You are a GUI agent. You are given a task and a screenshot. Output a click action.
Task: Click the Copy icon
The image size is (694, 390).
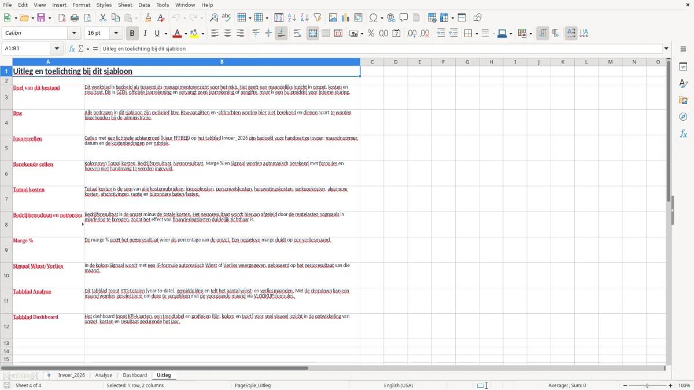115,18
